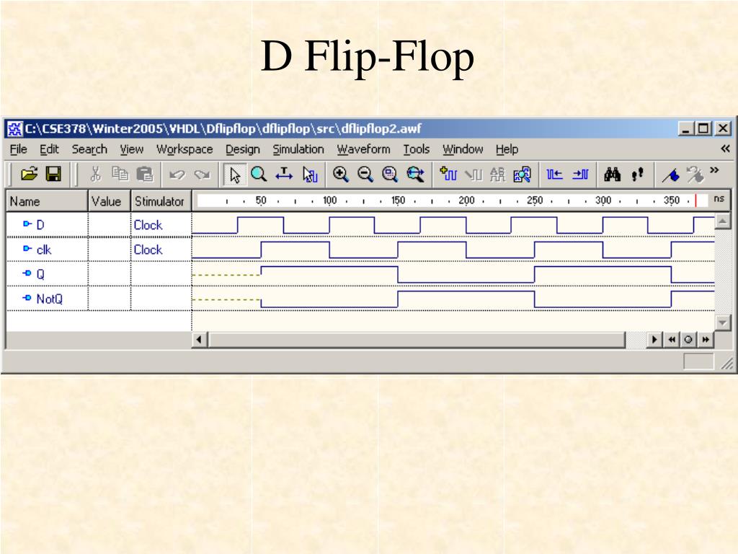Click vertical scrollbar down arrow

[x=722, y=322]
